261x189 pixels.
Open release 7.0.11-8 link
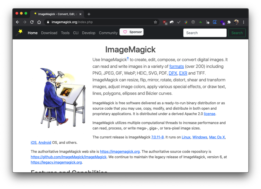point(157,137)
